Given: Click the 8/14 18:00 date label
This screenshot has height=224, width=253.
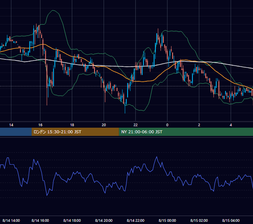Looking at the screenshot, I should 72,220.
